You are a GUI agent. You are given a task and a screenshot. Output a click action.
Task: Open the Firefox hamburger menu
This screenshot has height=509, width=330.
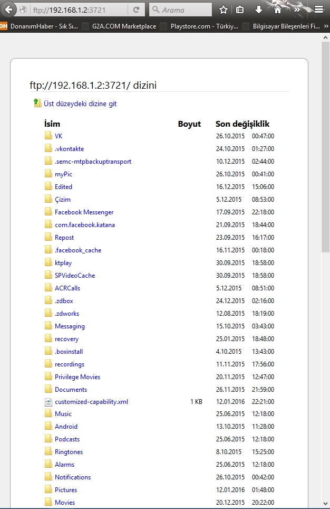click(x=318, y=10)
